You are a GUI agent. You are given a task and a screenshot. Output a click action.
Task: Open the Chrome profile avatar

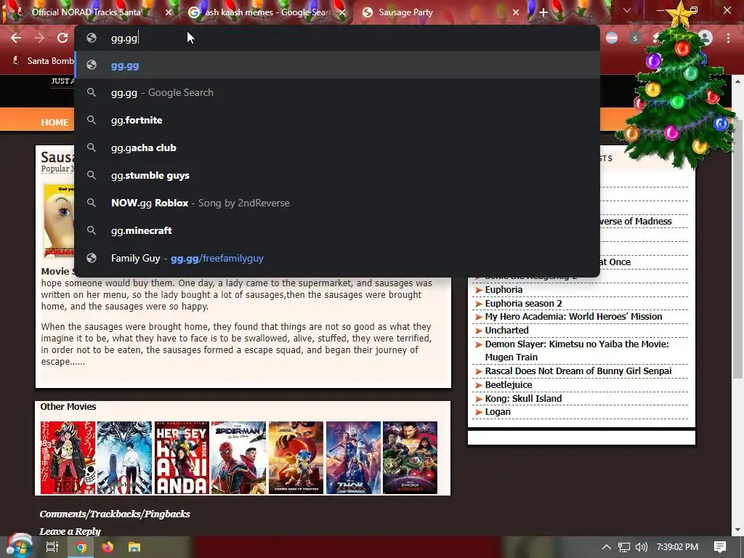[705, 38]
